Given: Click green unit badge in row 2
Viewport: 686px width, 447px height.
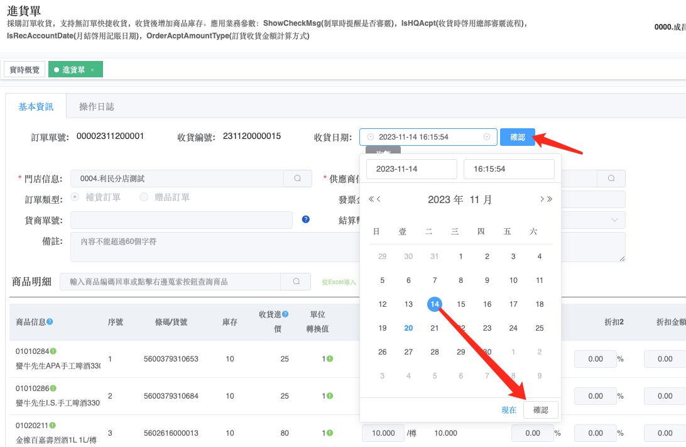Looking at the screenshot, I should click(x=330, y=396).
